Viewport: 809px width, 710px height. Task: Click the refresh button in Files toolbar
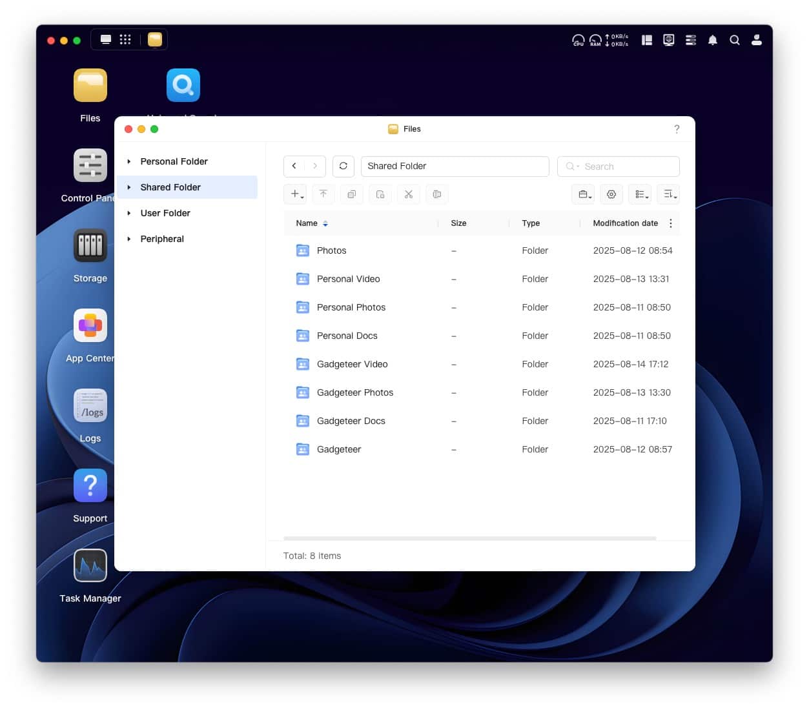coord(343,166)
